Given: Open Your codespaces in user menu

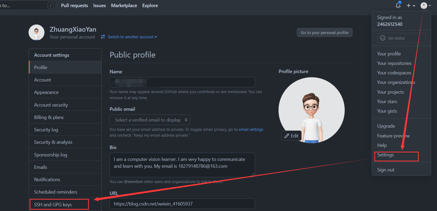Looking at the screenshot, I should [394, 73].
